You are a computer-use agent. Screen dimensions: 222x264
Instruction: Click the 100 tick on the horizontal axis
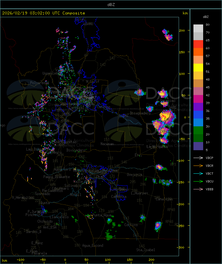point(108,260)
